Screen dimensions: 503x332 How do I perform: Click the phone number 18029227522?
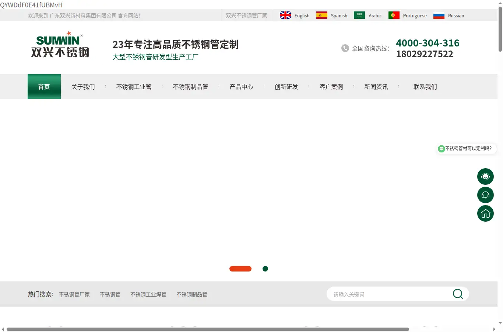click(x=425, y=54)
